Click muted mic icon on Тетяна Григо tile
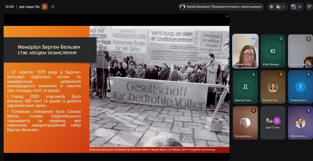This screenshot has width=313, height=161. click(309, 74)
